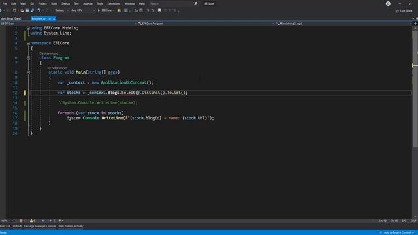Open the Package Manager Console tab
Viewport: 418px width, 235px height.
[40, 226]
